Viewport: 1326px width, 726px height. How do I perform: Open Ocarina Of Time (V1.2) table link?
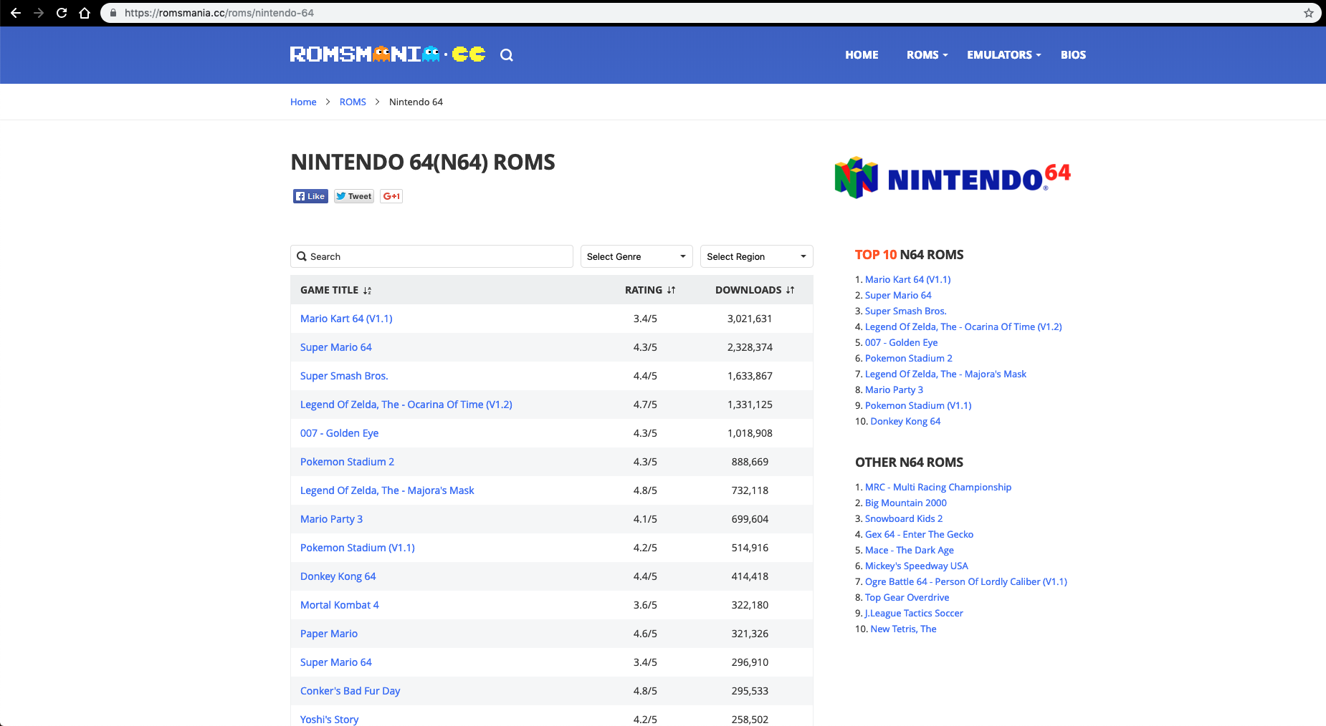tap(406, 405)
